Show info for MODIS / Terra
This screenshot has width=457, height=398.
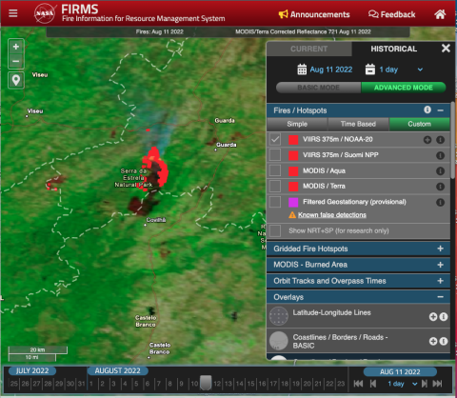pyautogui.click(x=440, y=187)
